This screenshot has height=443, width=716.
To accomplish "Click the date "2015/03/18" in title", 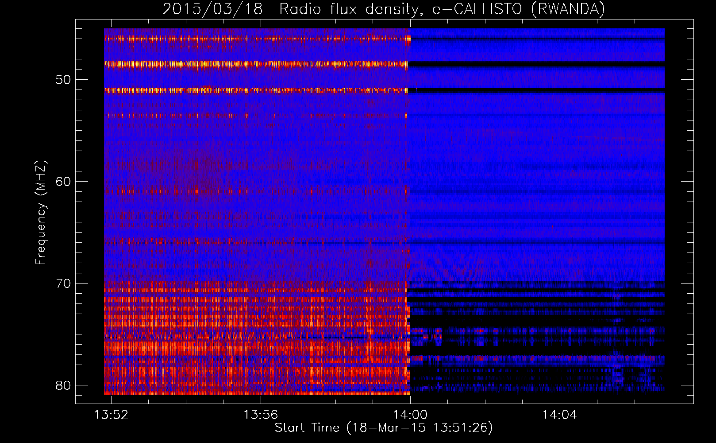I will 213,9.
